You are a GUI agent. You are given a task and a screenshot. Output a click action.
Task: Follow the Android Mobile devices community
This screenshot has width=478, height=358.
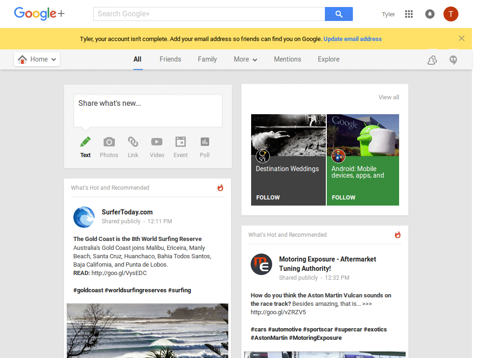click(344, 197)
